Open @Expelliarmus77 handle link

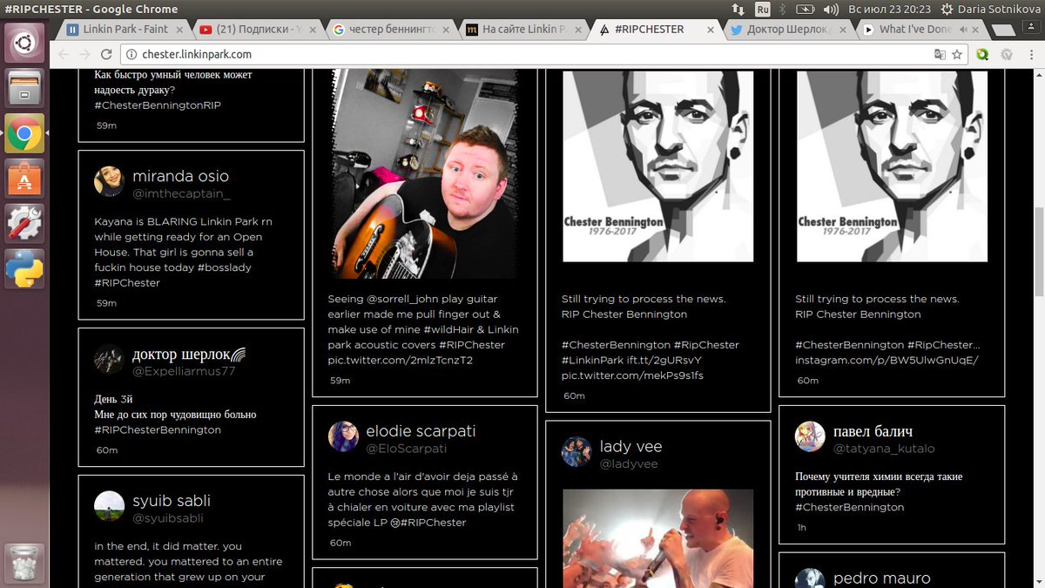click(184, 371)
